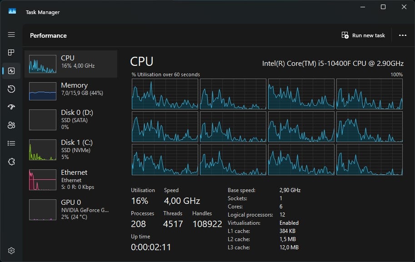Click the Cores label
The width and height of the screenshot is (415, 262).
pyautogui.click(x=235, y=207)
